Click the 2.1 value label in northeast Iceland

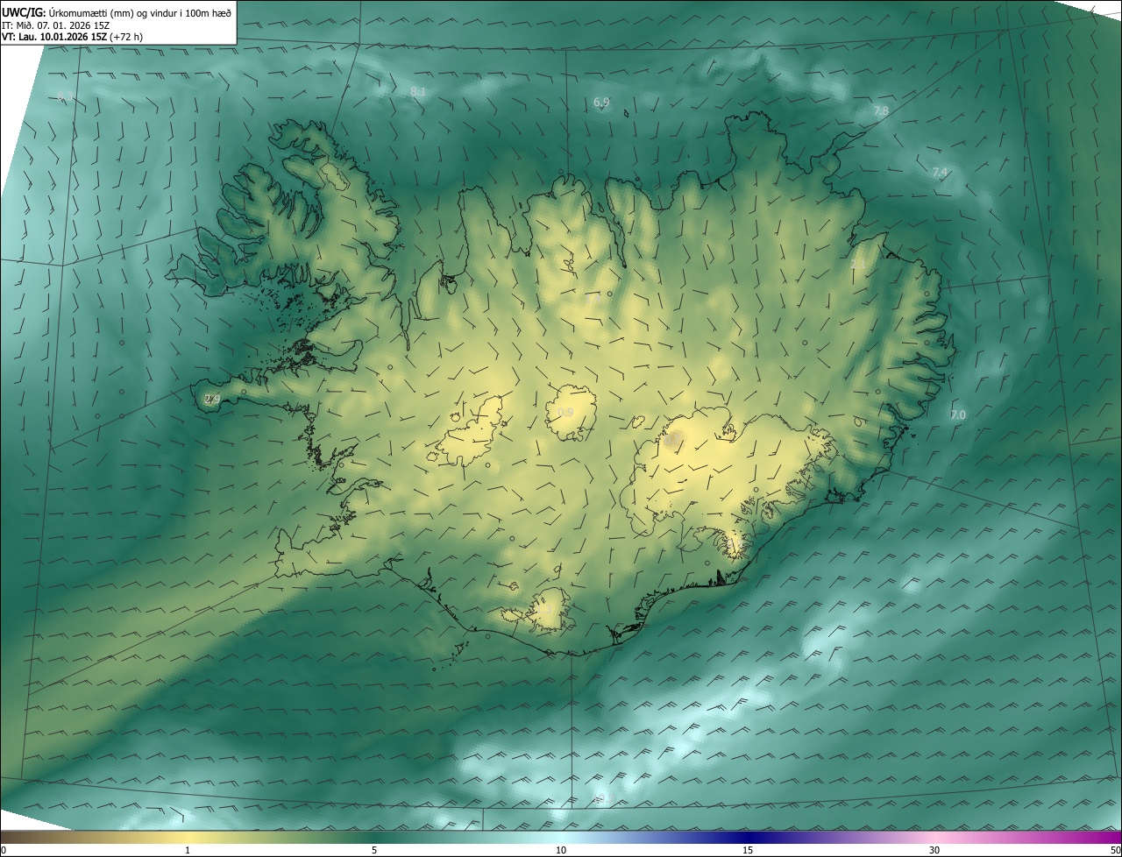(x=858, y=264)
